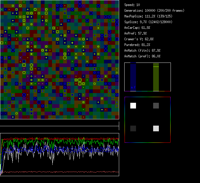The image size is (200, 183).
Task: Click the blue 'm f' label in histogram
Action: pyautogui.click(x=133, y=87)
